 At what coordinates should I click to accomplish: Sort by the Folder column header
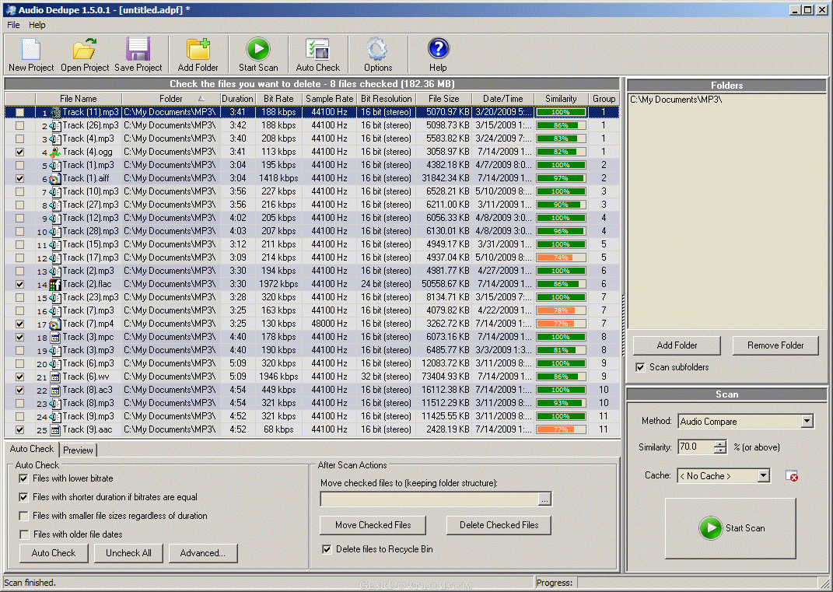(x=171, y=99)
